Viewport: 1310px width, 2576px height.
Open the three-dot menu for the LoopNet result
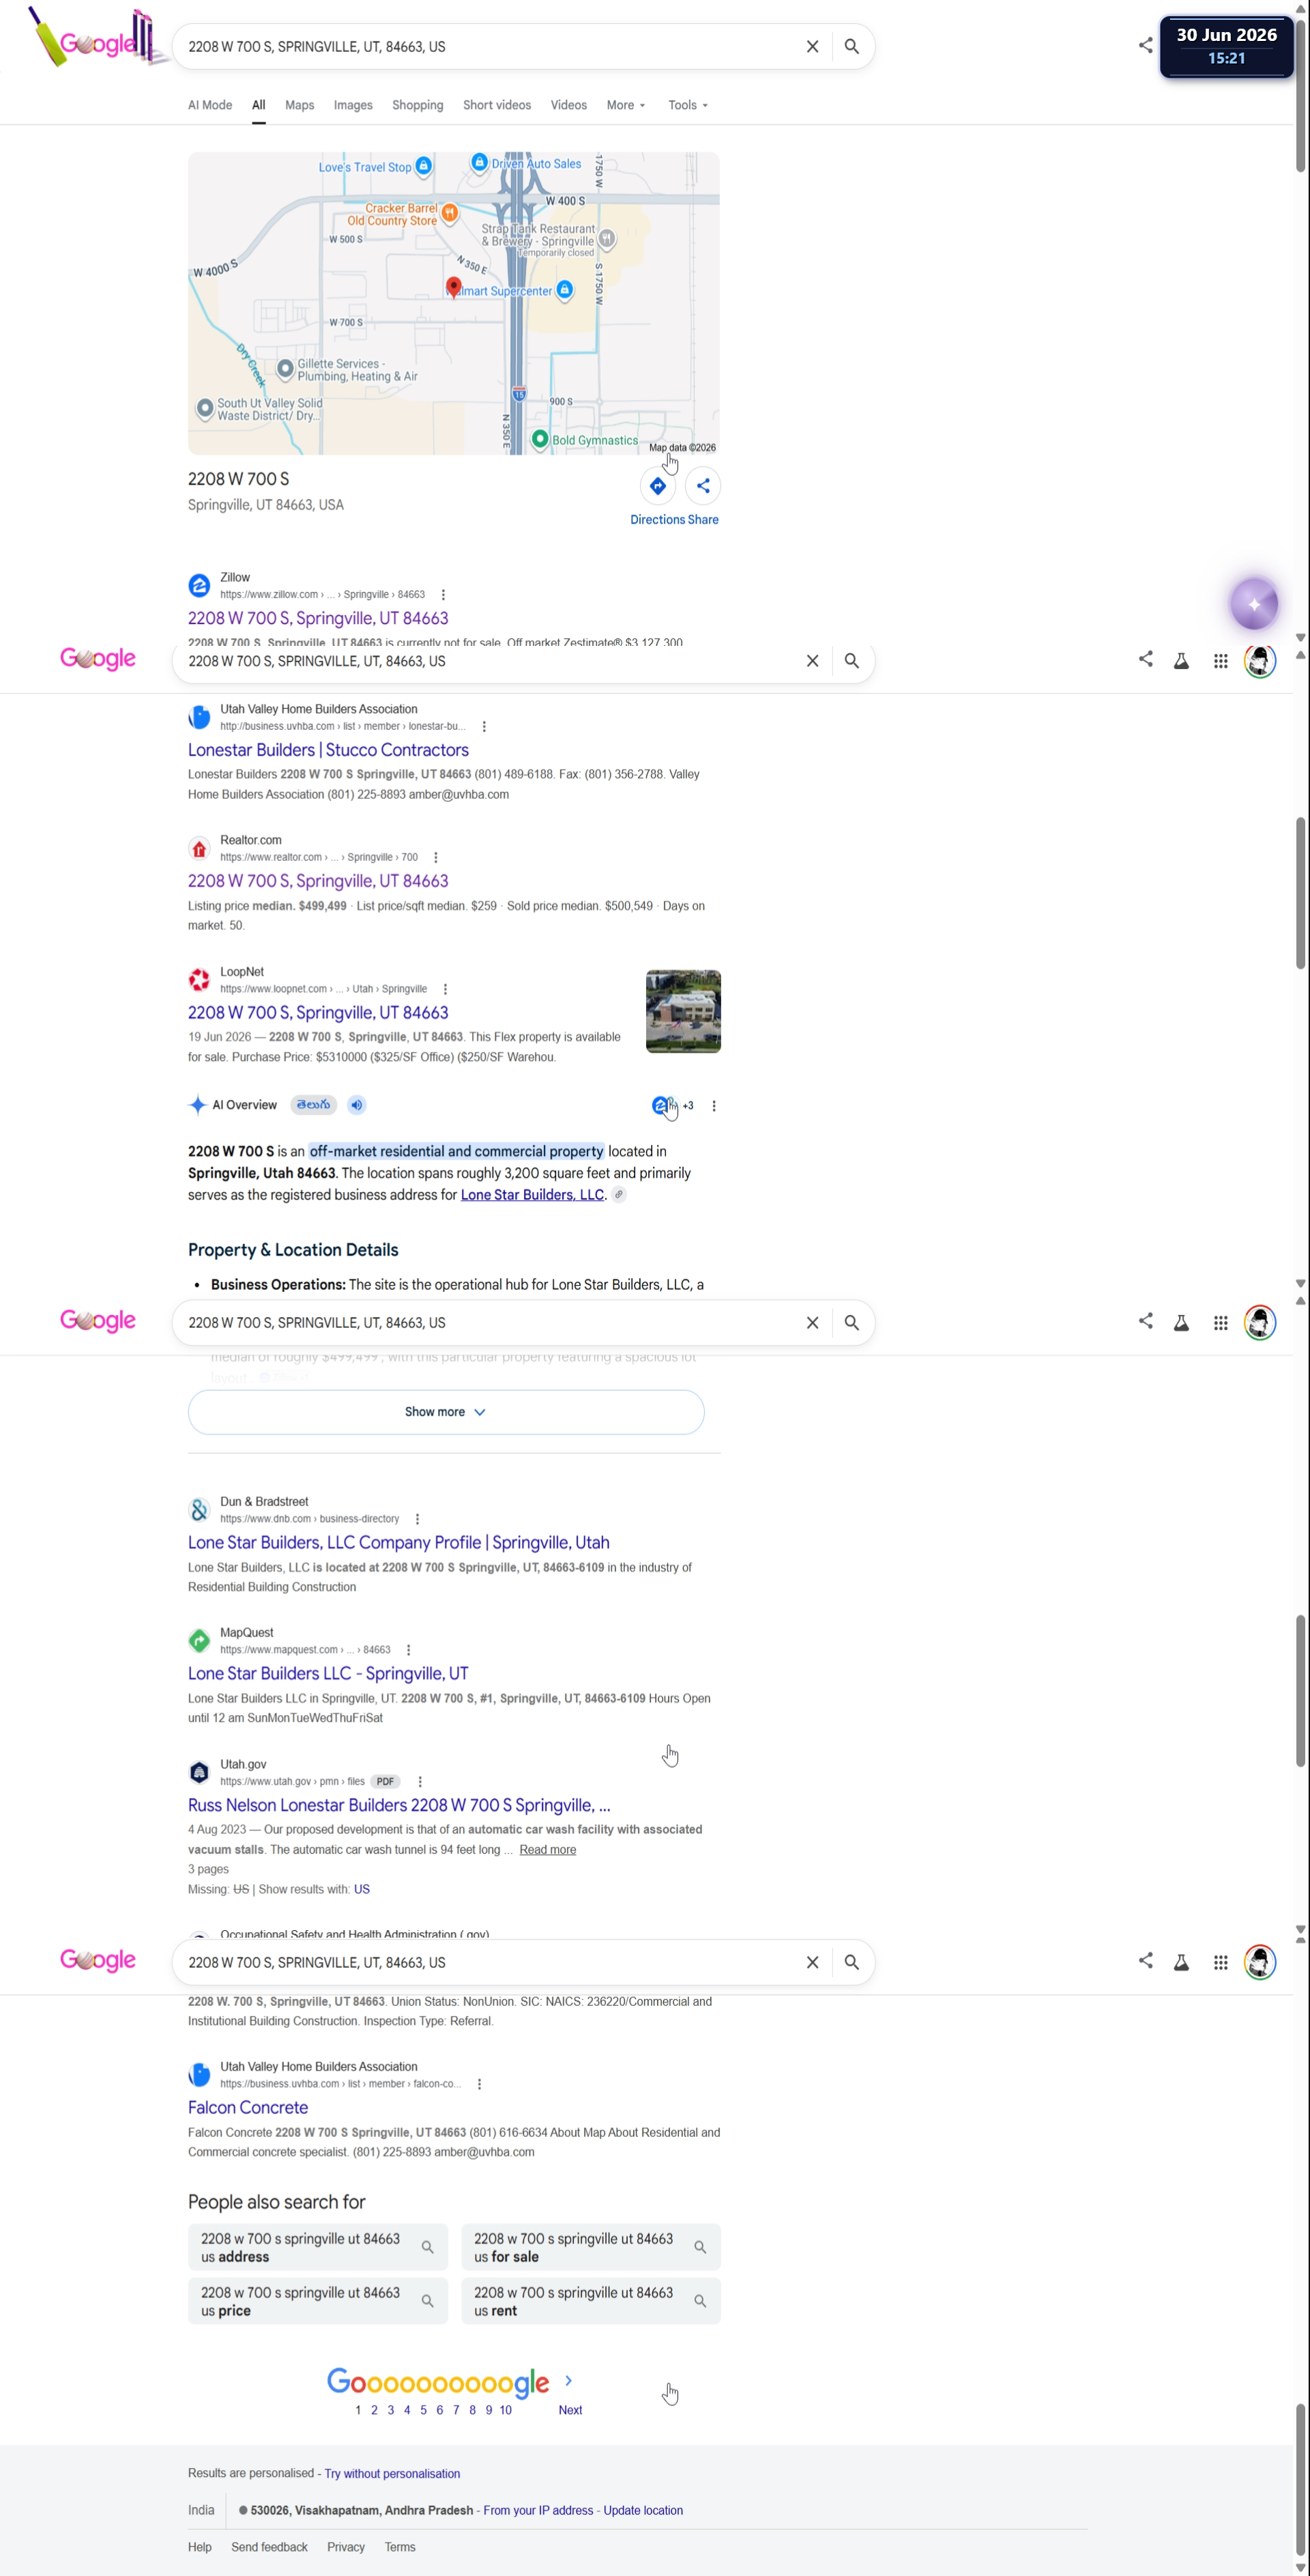point(446,989)
